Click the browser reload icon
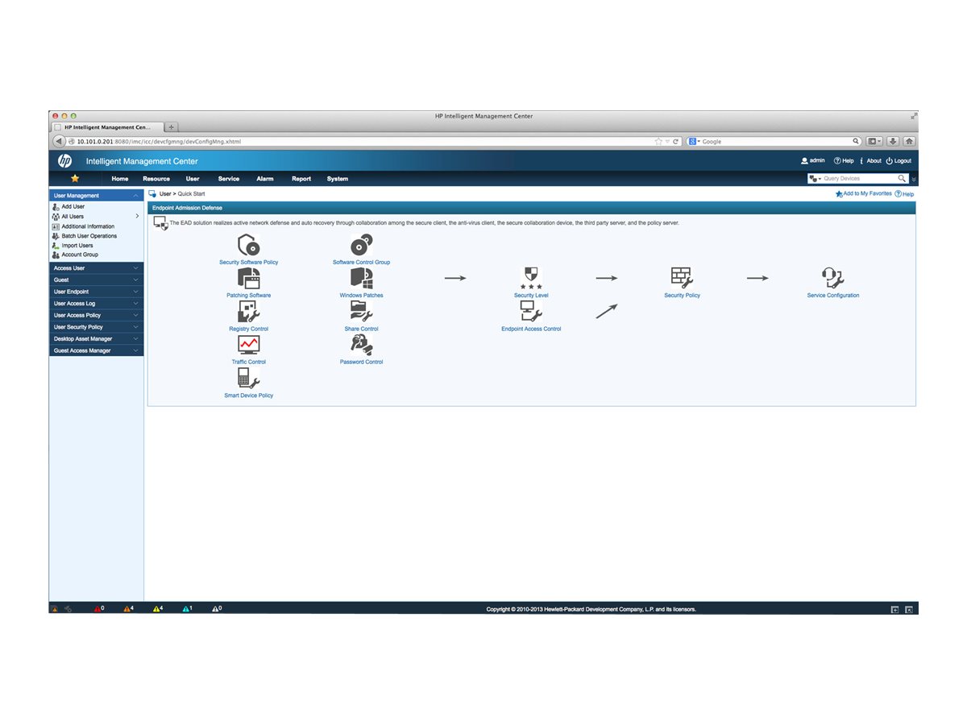 674,141
